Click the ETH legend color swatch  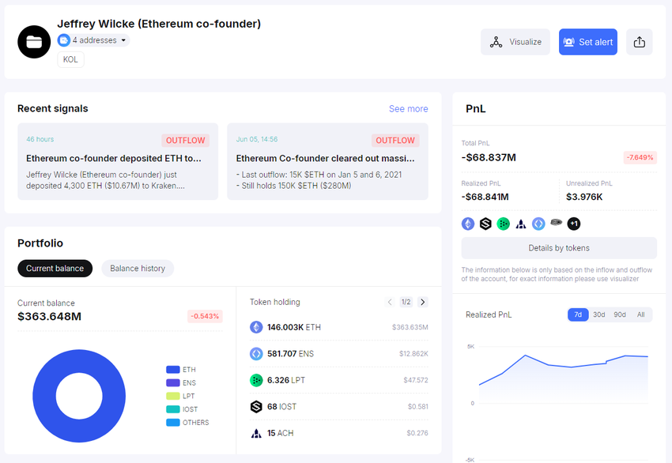[172, 370]
